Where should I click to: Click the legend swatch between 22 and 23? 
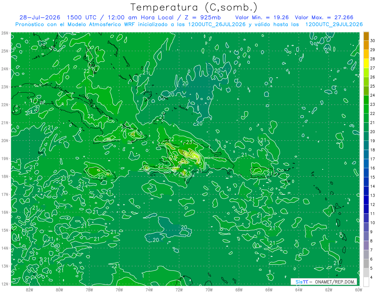(x=366, y=109)
